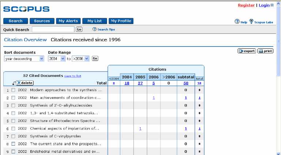Screen dimensions: 281x155
Task: Click the Login expand icon
Action: point(272,5)
